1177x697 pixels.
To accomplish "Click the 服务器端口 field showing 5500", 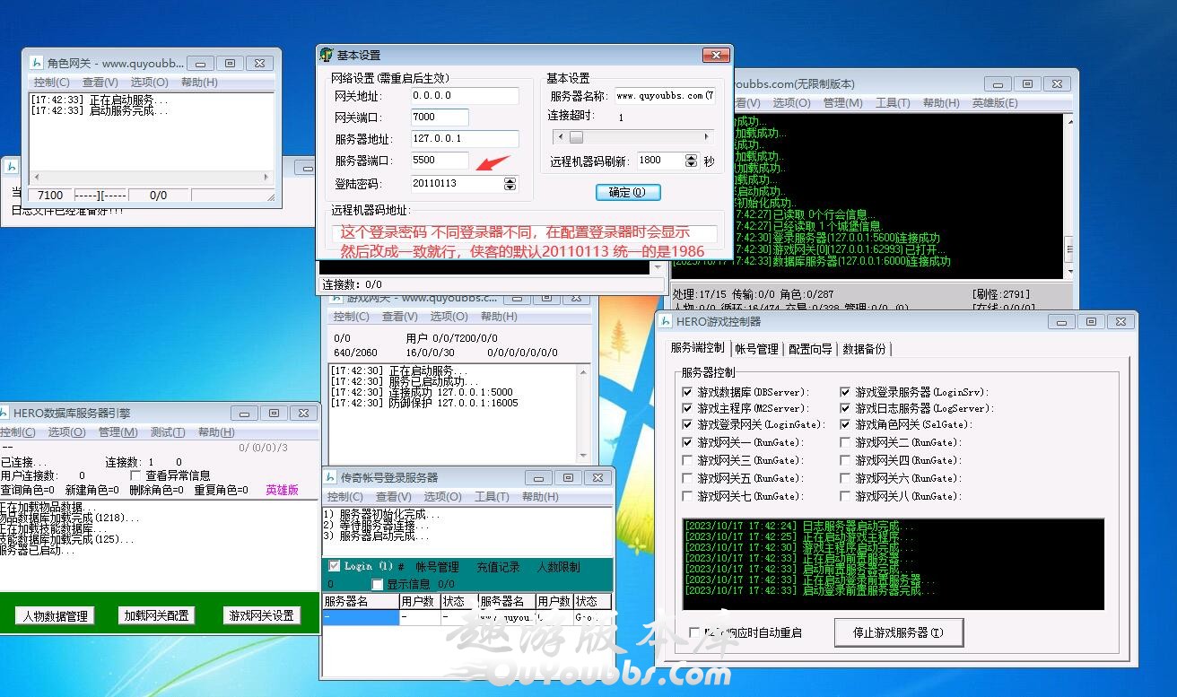I will pyautogui.click(x=440, y=161).
